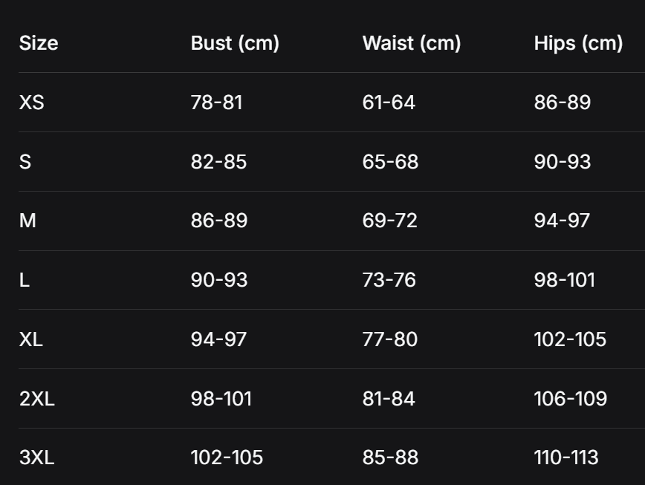Click the XL size label
The width and height of the screenshot is (645, 485).
30,339
